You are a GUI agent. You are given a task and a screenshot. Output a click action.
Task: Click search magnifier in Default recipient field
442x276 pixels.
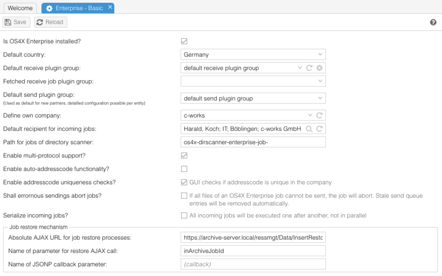coord(309,129)
